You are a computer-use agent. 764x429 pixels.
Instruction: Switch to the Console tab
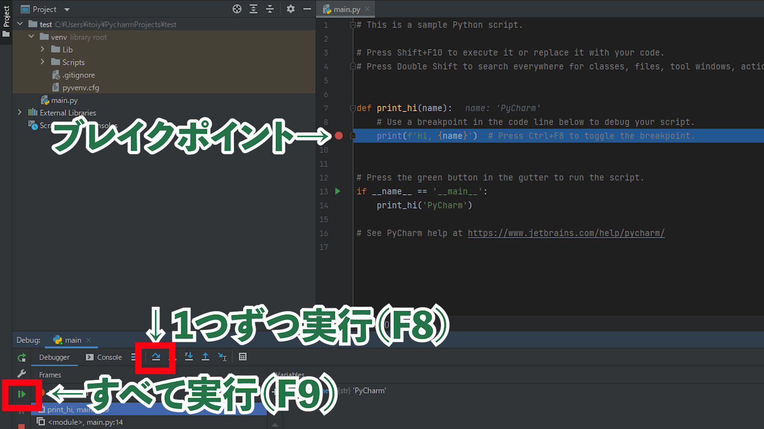(x=104, y=357)
